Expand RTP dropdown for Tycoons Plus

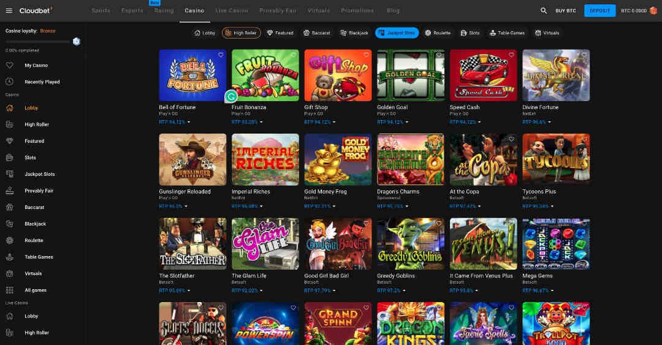pyautogui.click(x=552, y=207)
